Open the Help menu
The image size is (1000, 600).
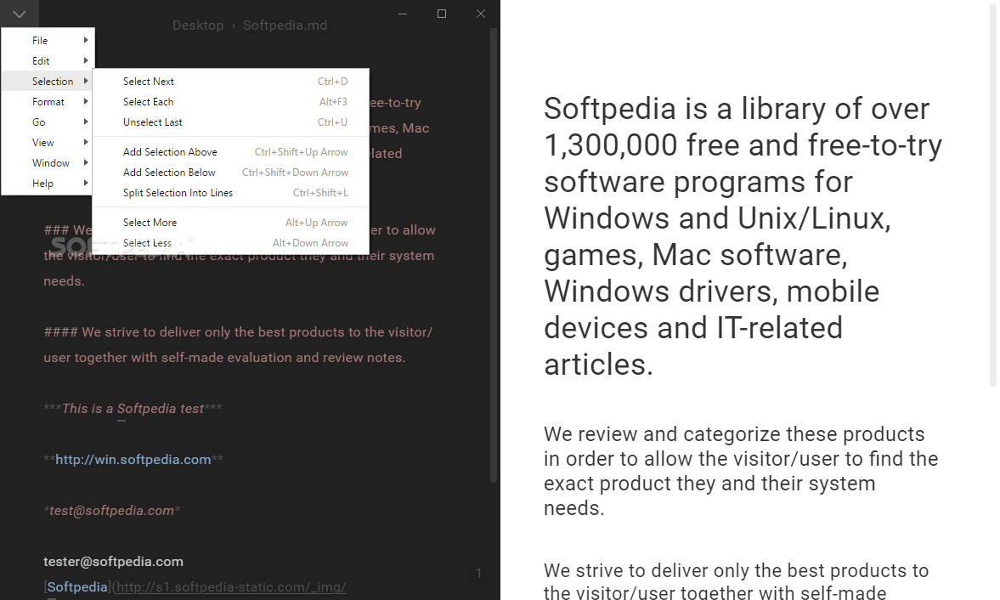48,183
